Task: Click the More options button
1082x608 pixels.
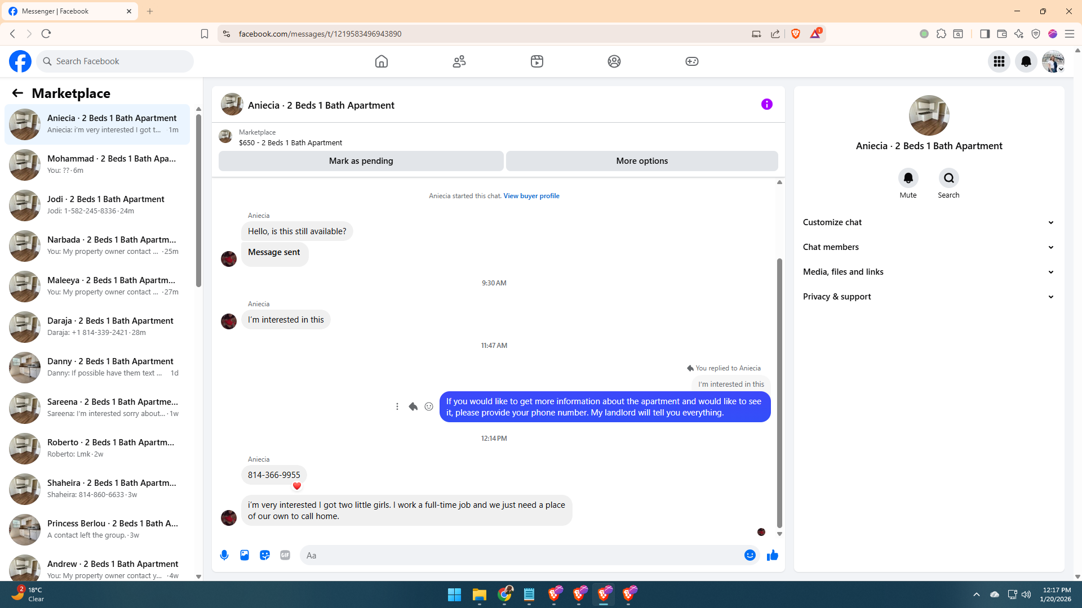Action: tap(642, 161)
